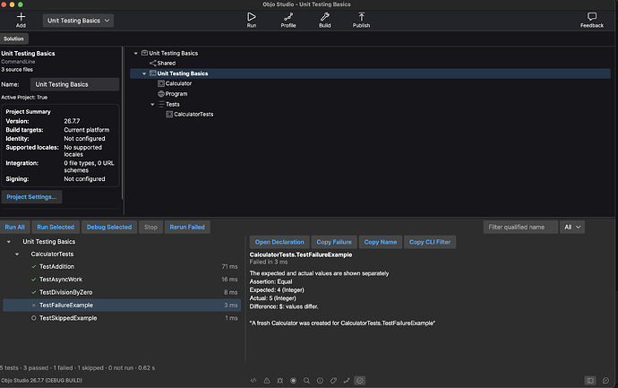618x388 pixels.
Task: Open the Feedback speech bubble icon
Action: pos(592,16)
